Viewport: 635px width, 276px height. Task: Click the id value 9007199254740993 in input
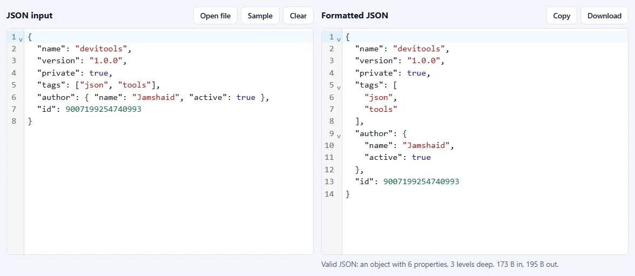(103, 110)
